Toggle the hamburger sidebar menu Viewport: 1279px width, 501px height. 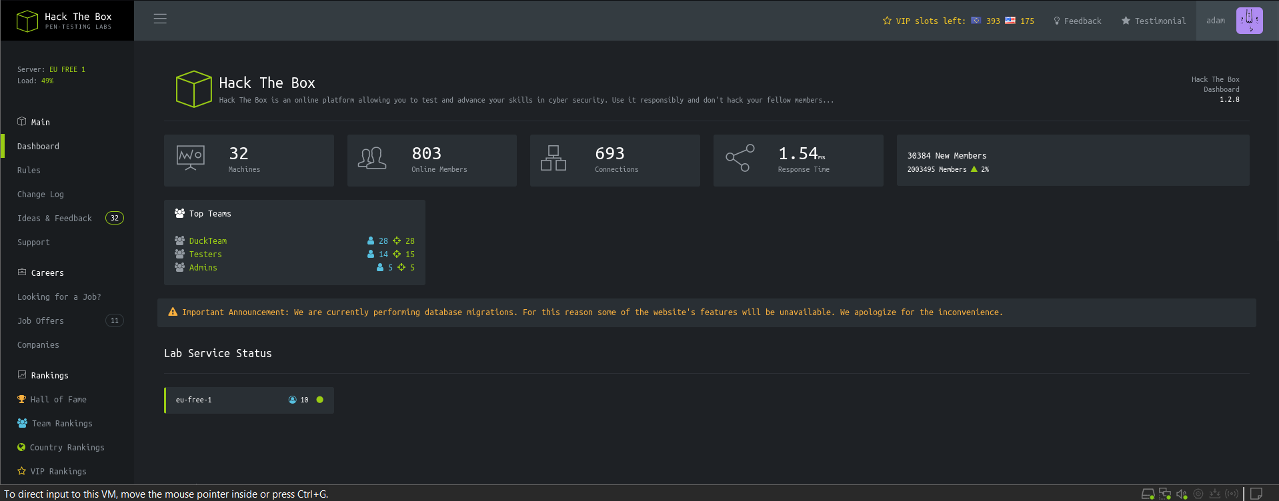click(160, 19)
